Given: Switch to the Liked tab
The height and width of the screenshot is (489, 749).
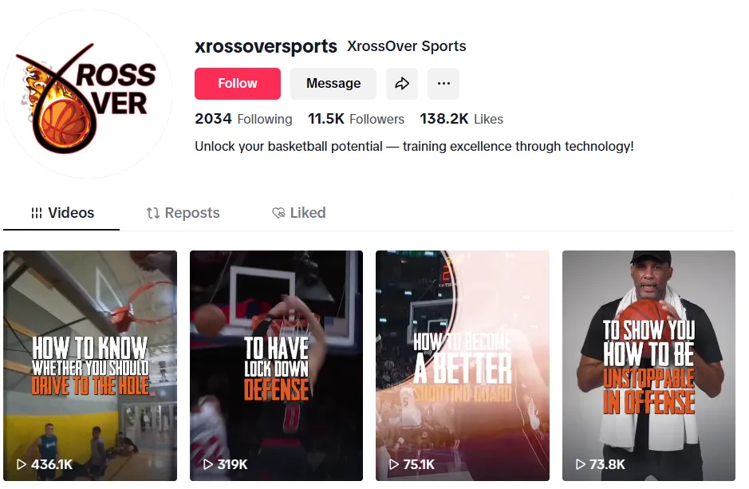Looking at the screenshot, I should [299, 213].
